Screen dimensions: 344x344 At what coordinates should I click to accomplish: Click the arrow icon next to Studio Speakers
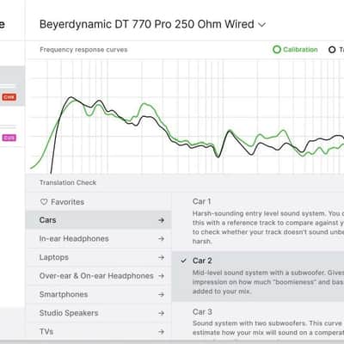pos(162,313)
